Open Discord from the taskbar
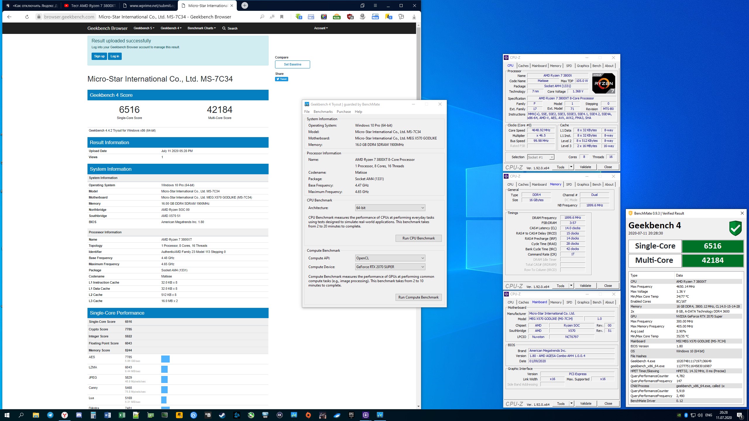 click(x=79, y=415)
